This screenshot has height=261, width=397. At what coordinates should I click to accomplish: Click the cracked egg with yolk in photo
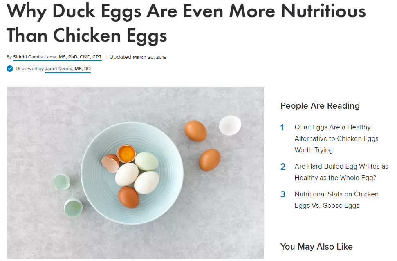point(126,154)
